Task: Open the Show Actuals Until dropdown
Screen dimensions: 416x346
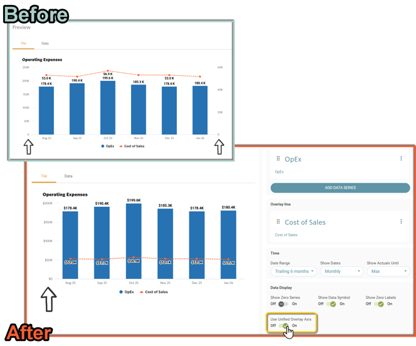Action: point(387,271)
